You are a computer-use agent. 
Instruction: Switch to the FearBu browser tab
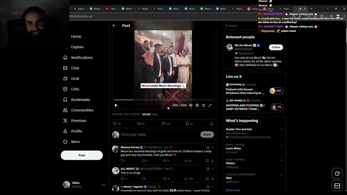[x=143, y=9]
